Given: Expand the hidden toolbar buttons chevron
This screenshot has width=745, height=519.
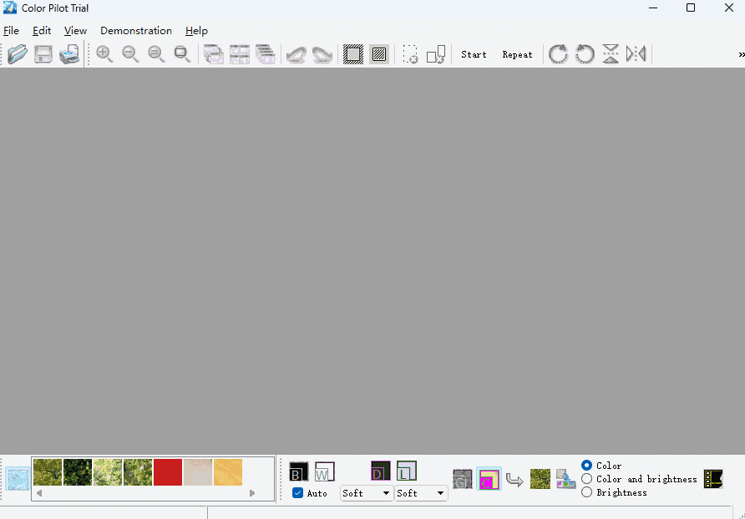Looking at the screenshot, I should [x=738, y=53].
